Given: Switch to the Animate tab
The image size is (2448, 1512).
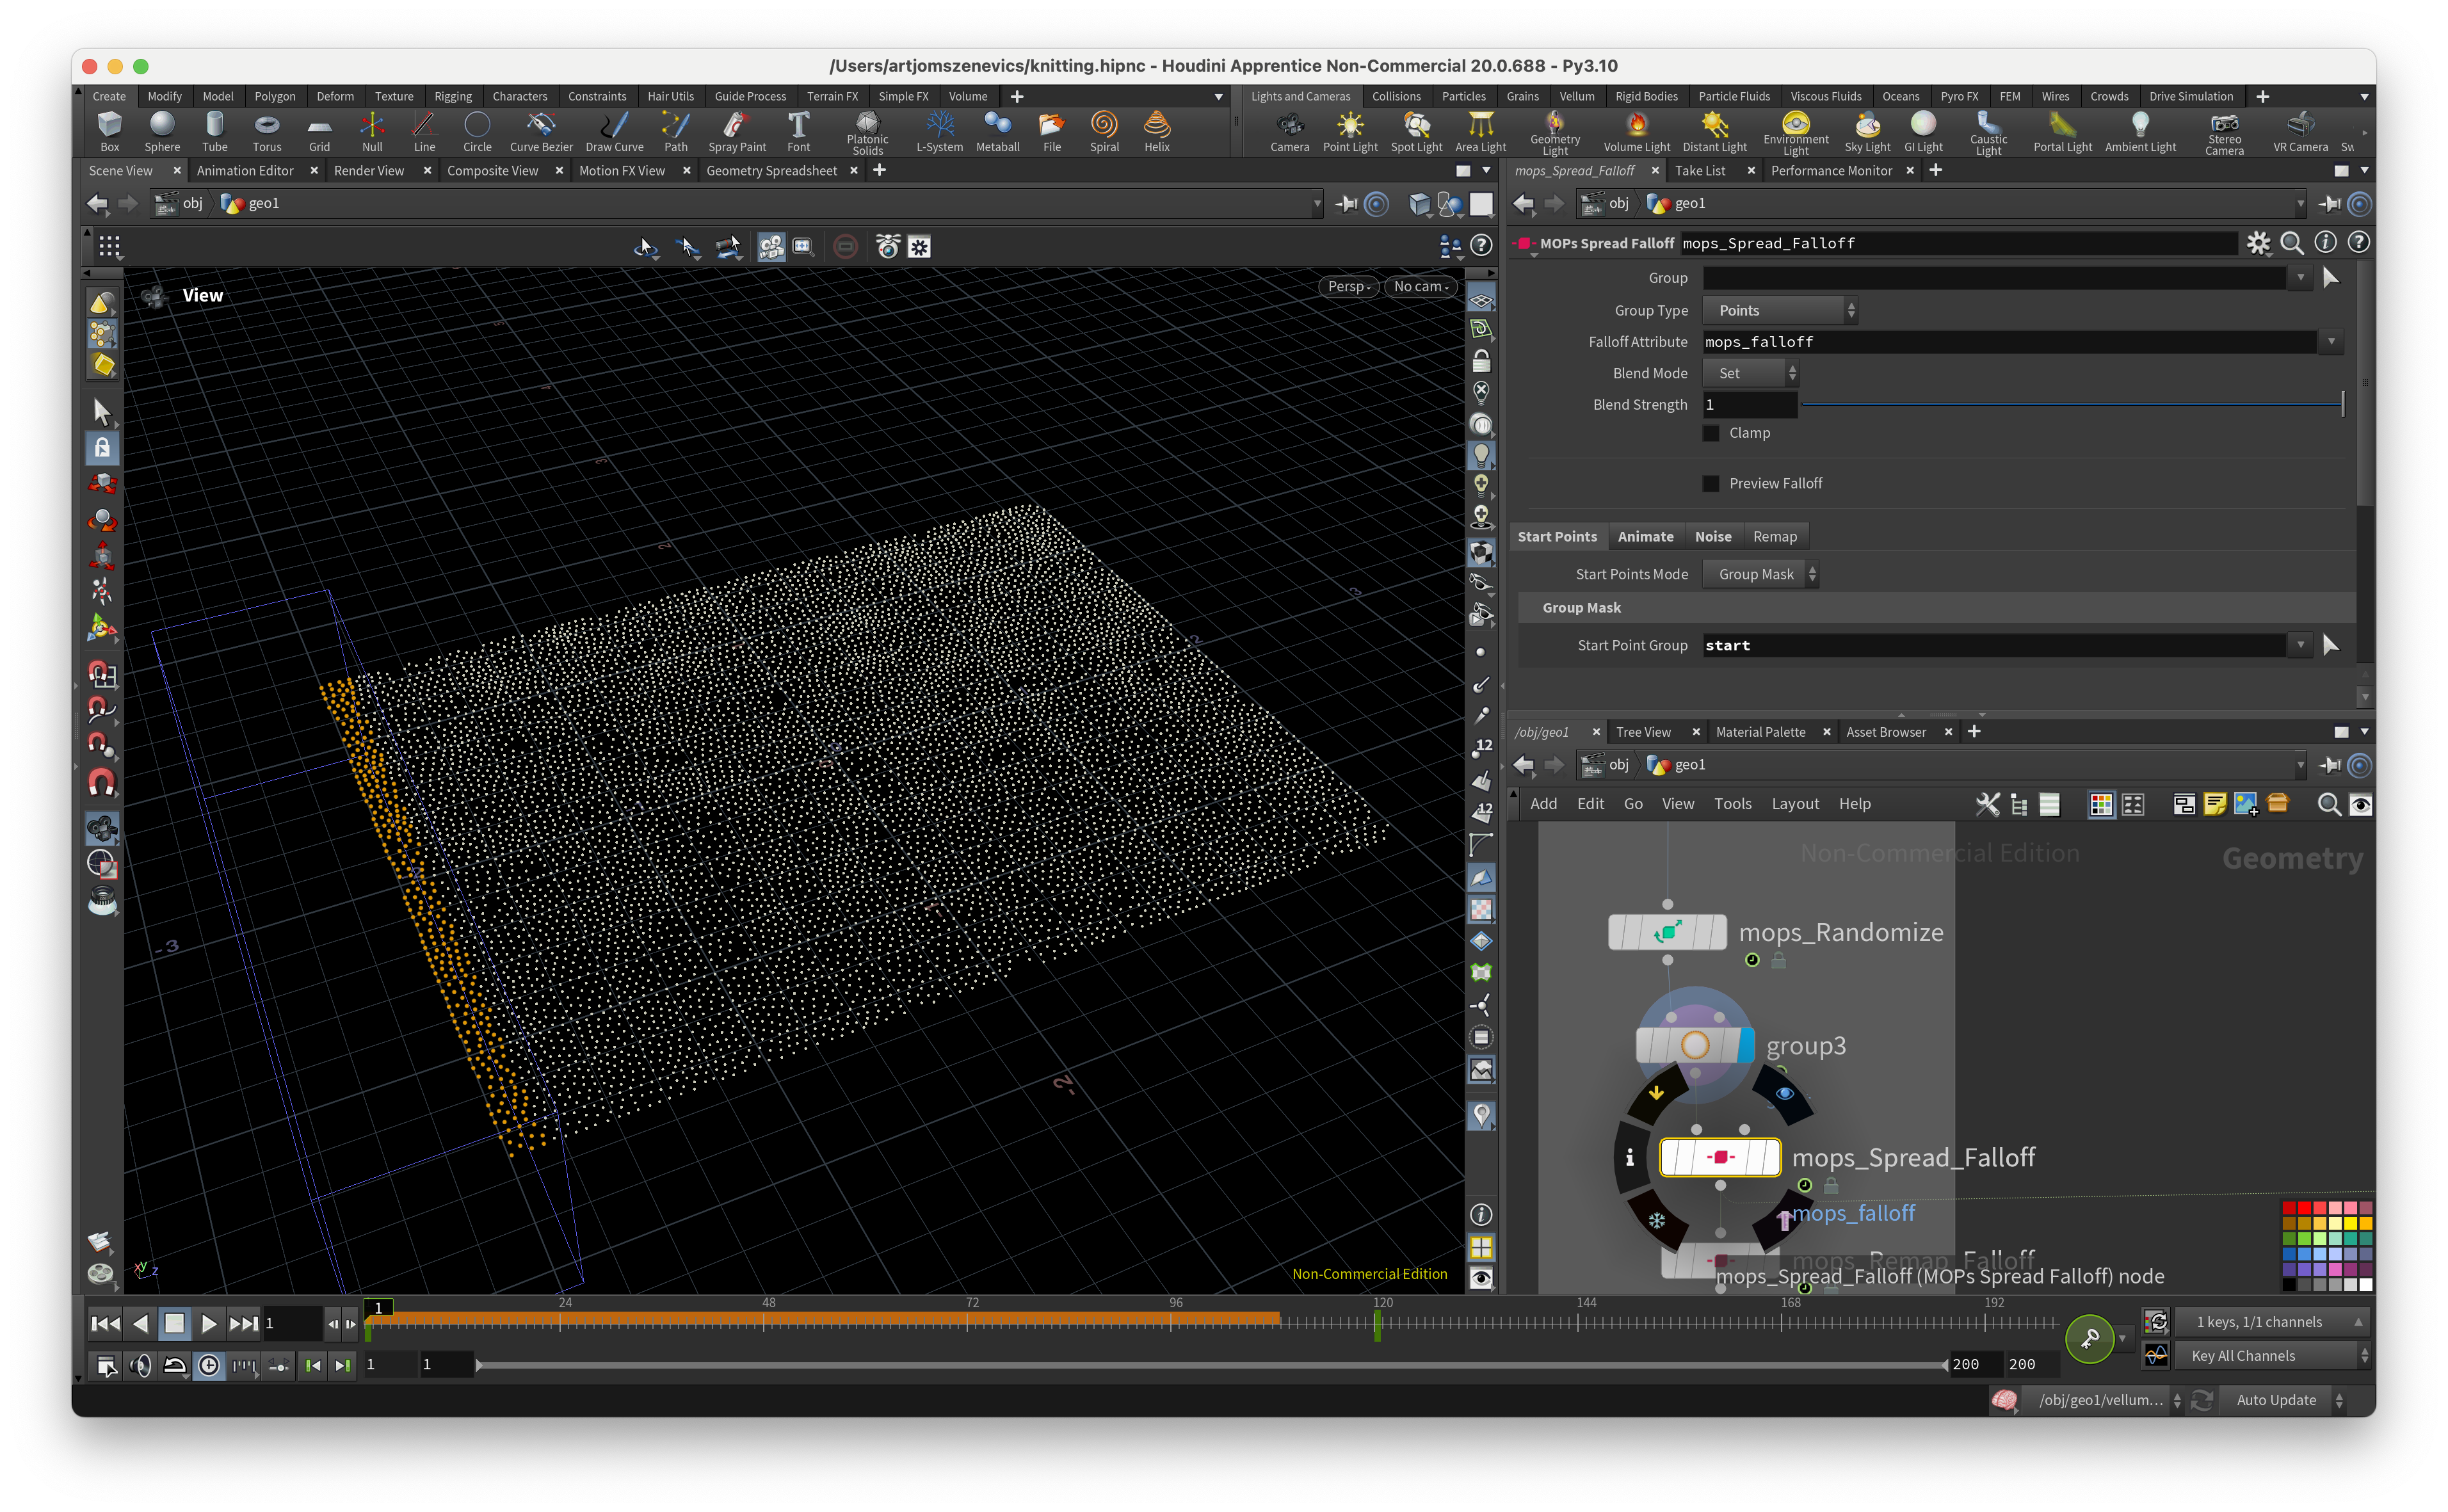Looking at the screenshot, I should (x=1645, y=537).
